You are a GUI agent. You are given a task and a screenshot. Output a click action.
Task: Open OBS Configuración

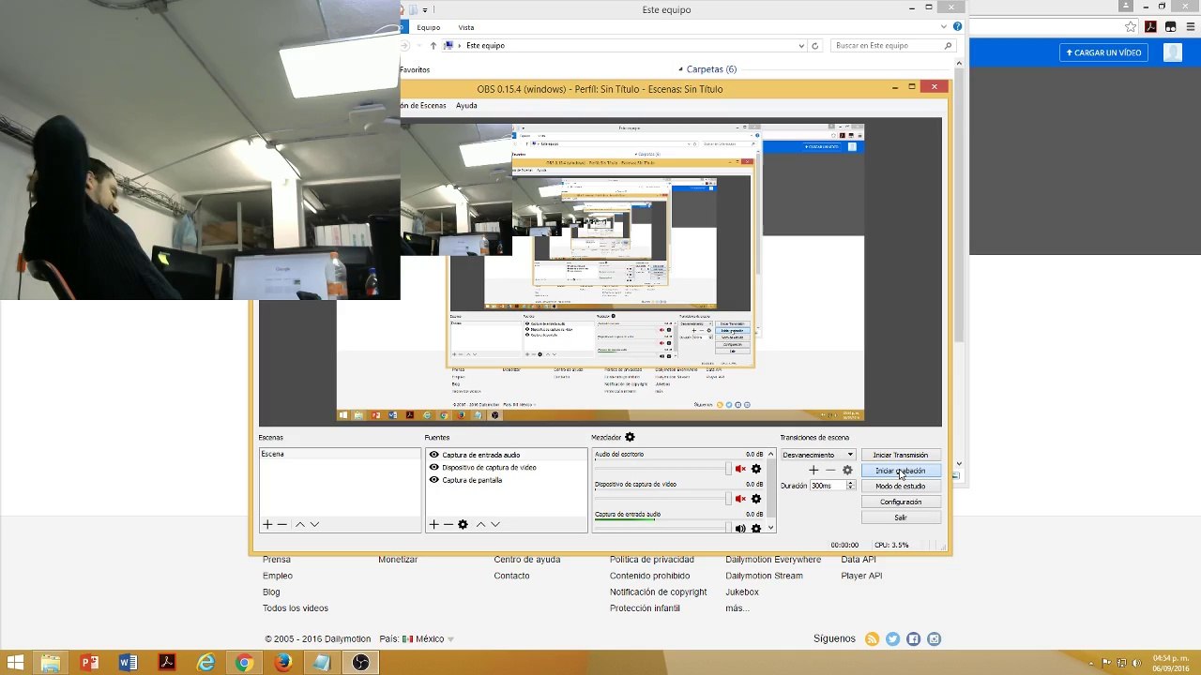coord(900,502)
